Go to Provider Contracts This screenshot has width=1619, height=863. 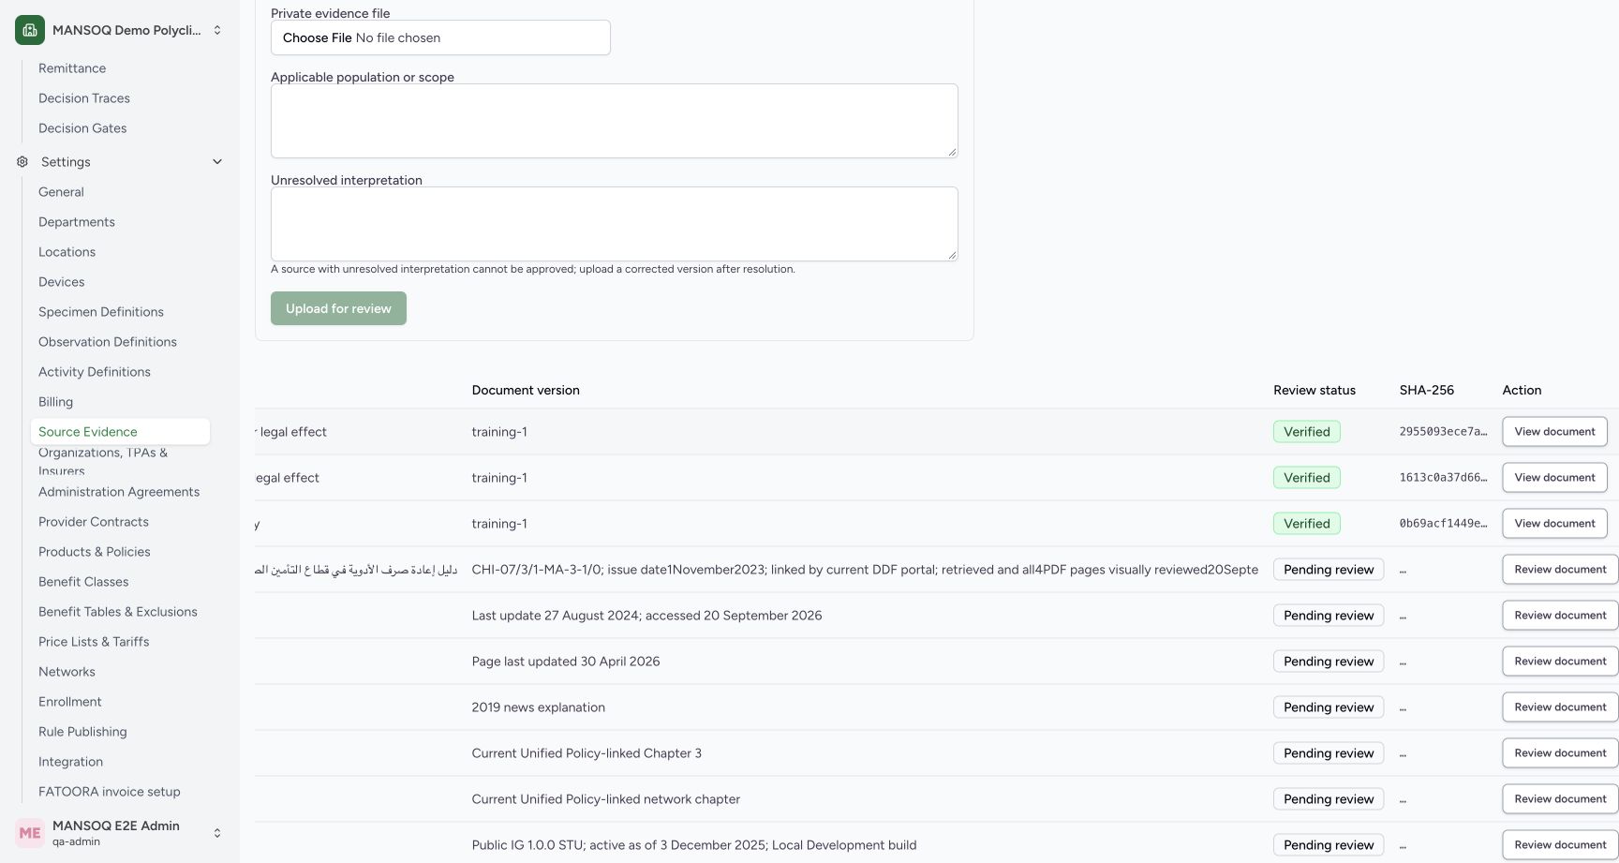[x=94, y=522]
